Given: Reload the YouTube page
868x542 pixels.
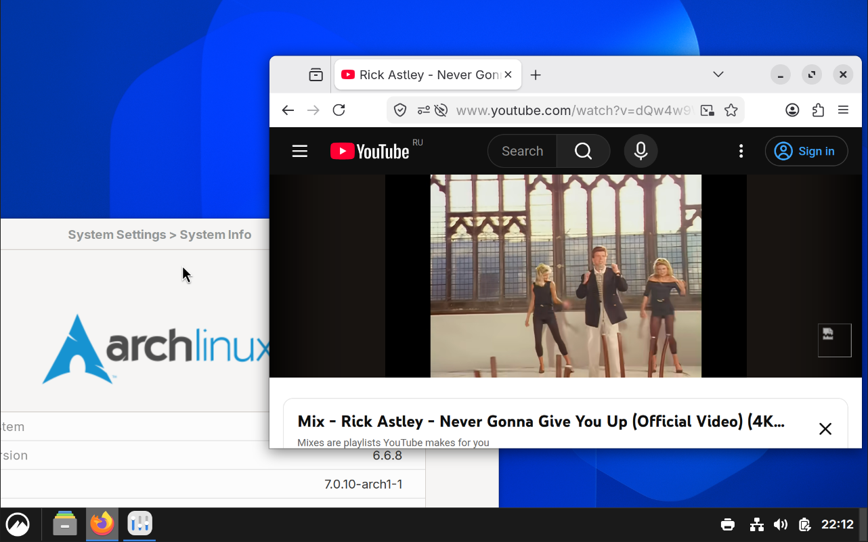Looking at the screenshot, I should [x=339, y=110].
